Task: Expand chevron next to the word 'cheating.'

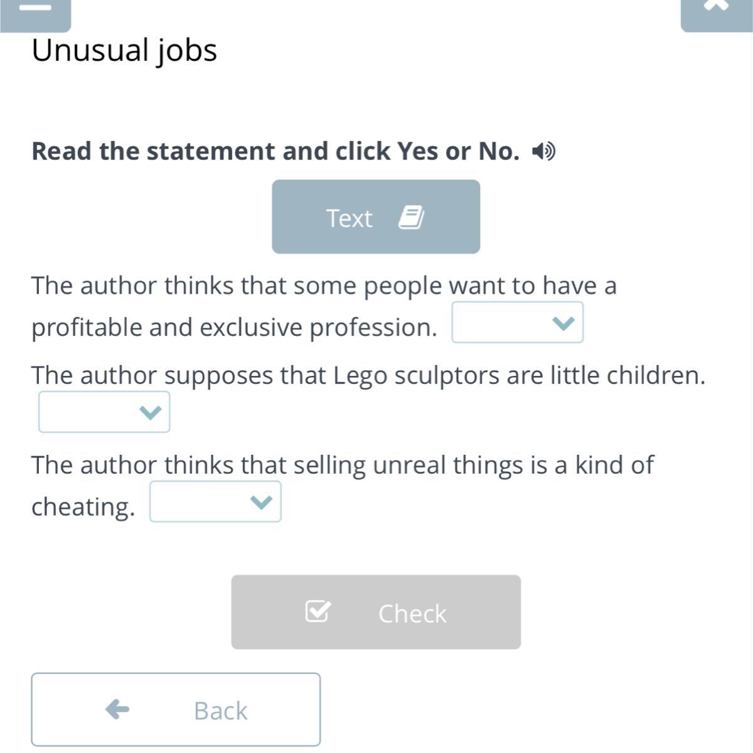Action: (261, 502)
